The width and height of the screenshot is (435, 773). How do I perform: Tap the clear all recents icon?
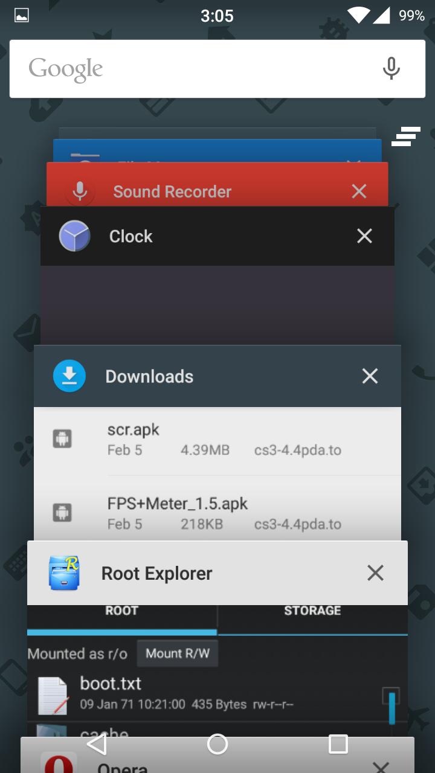(405, 136)
